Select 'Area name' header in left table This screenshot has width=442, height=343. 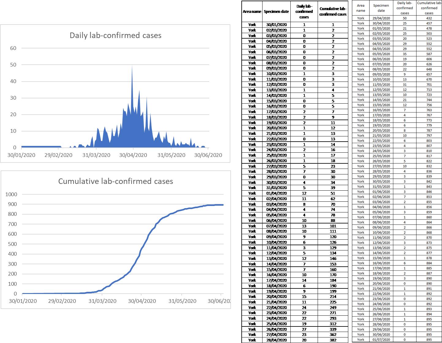(x=252, y=12)
